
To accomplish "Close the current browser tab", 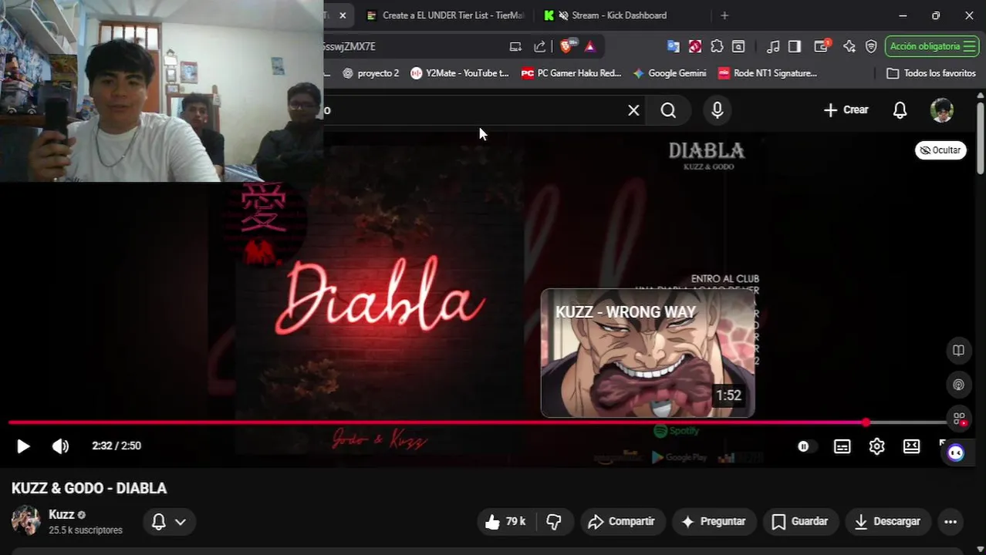I will (x=343, y=15).
